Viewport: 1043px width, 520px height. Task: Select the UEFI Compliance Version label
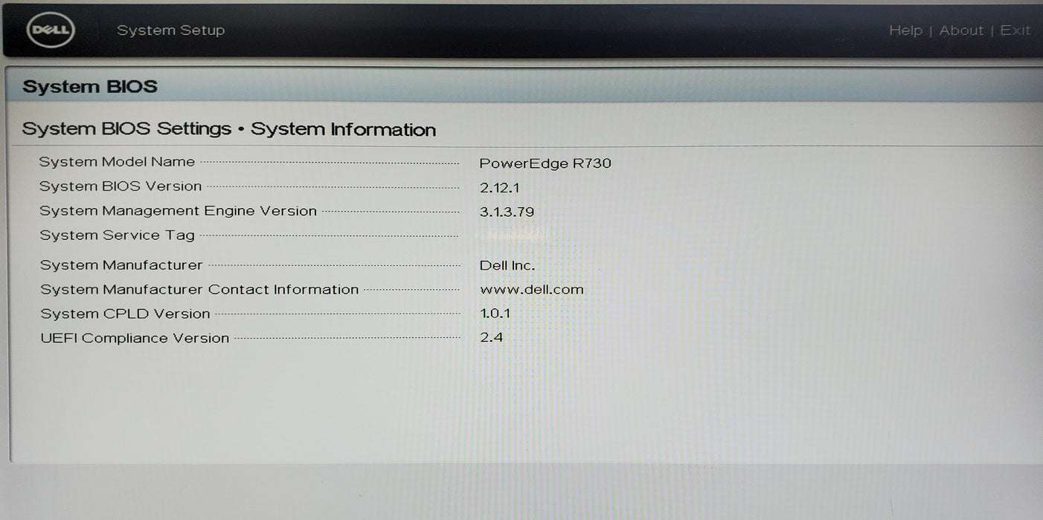[135, 338]
